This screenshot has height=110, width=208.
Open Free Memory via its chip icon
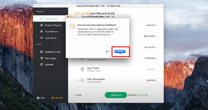42,31
